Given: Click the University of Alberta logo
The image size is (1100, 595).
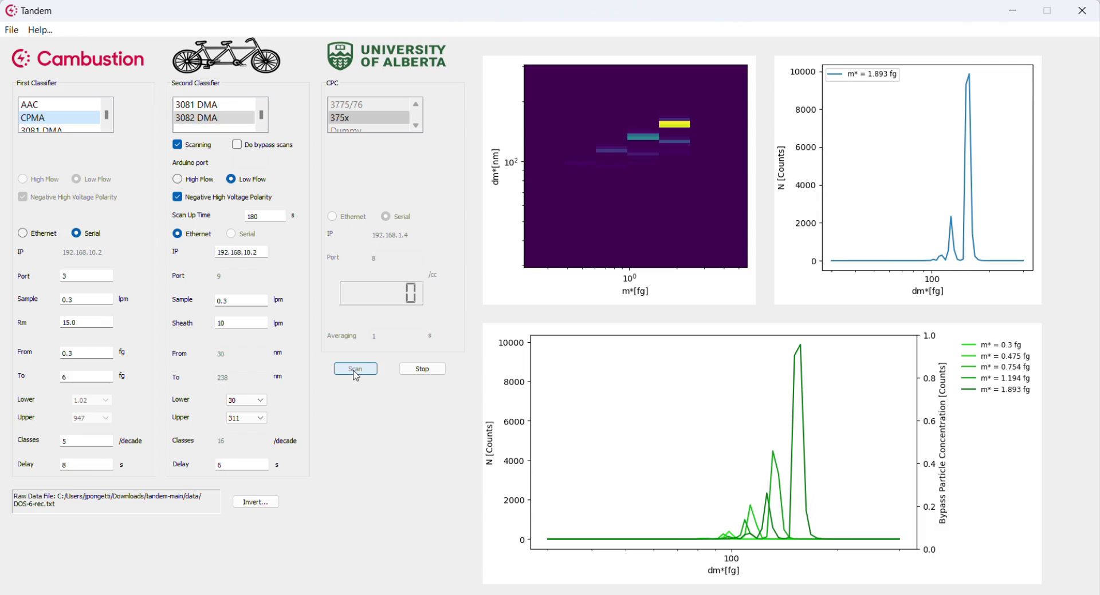Looking at the screenshot, I should [386, 55].
